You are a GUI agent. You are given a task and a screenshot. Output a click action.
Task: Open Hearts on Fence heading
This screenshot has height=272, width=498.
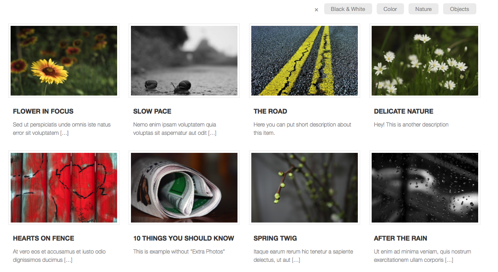[43, 238]
